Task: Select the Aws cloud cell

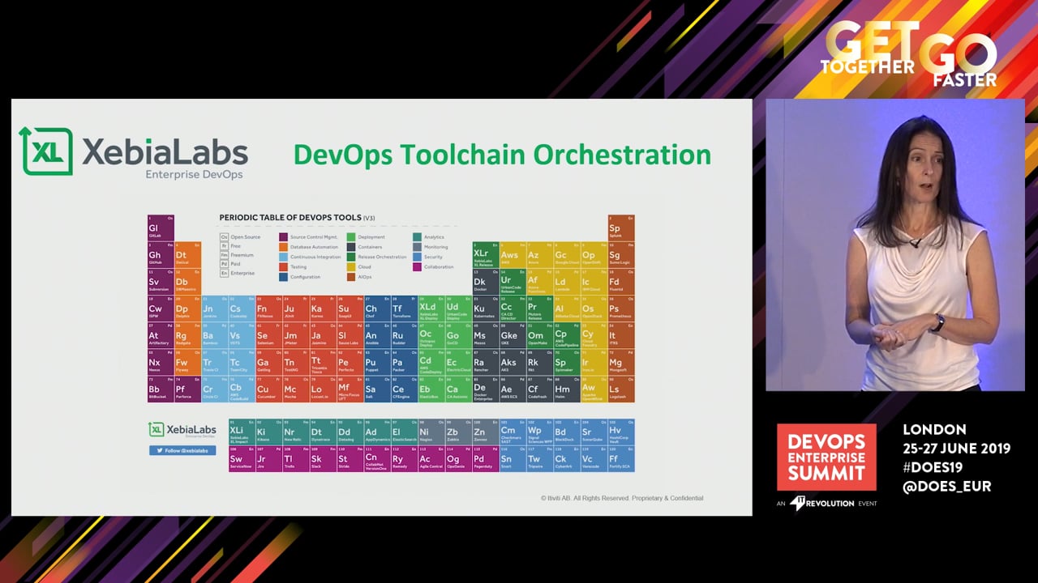Action: click(513, 254)
